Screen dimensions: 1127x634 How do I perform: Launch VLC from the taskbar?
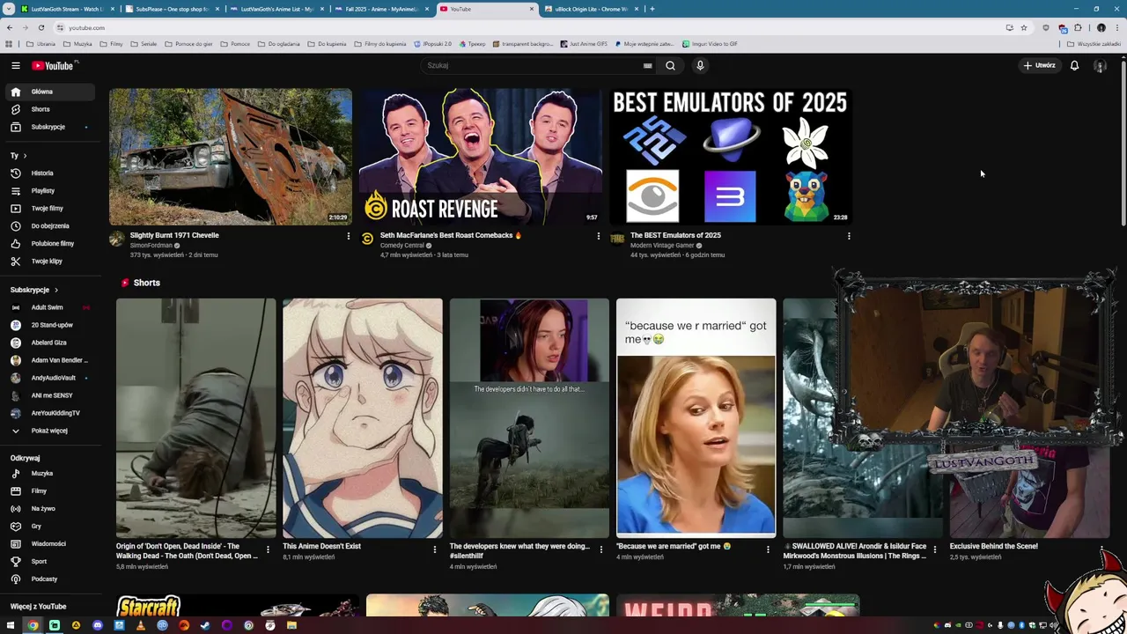pyautogui.click(x=140, y=625)
